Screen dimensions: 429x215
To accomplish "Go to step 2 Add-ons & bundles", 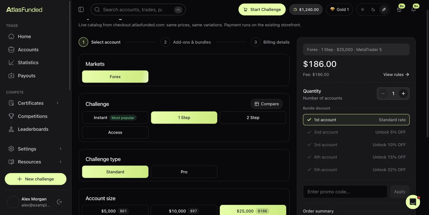I will [186, 42].
